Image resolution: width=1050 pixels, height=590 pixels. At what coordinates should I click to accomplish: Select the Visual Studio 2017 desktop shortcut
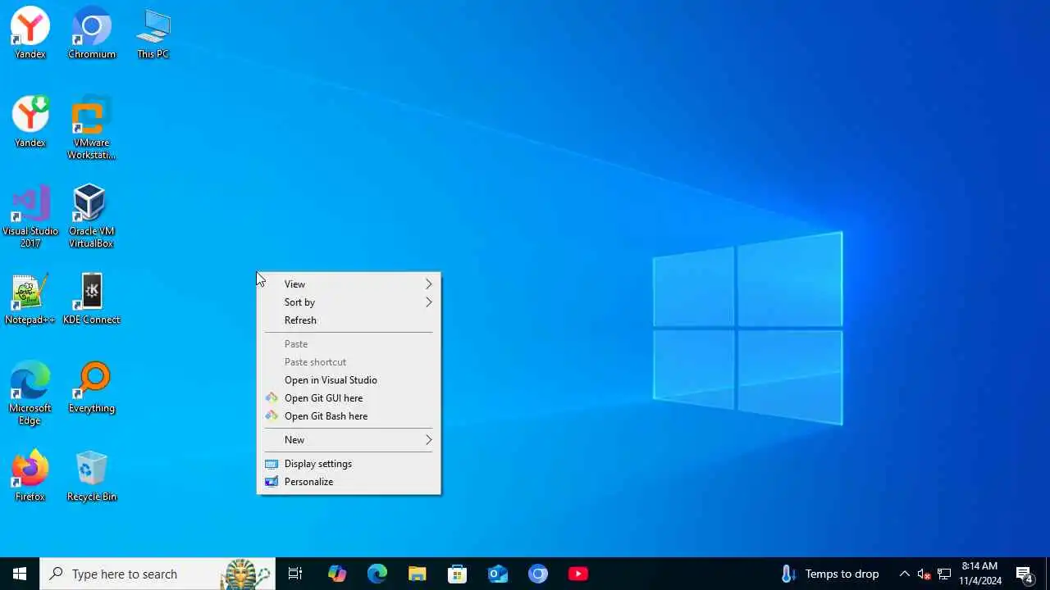(30, 216)
